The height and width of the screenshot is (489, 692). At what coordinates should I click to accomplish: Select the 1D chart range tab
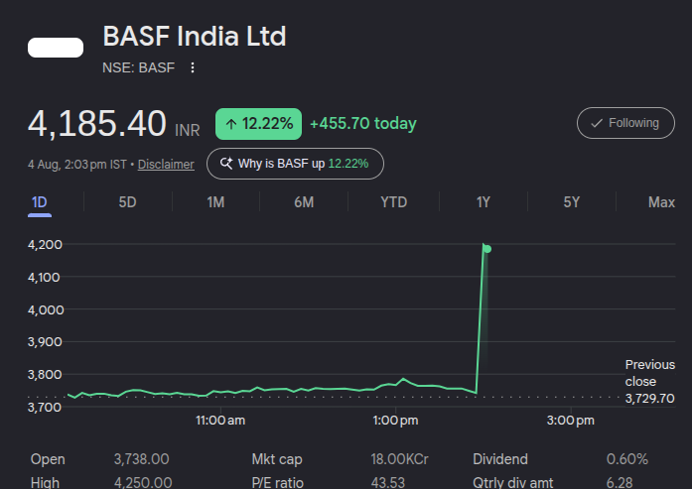coord(40,202)
